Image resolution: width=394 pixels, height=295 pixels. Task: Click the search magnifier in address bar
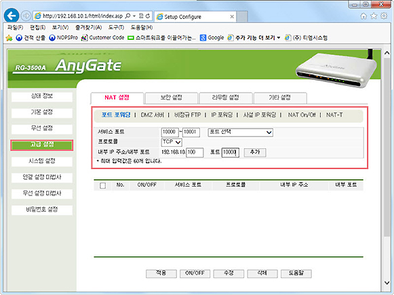(x=128, y=16)
